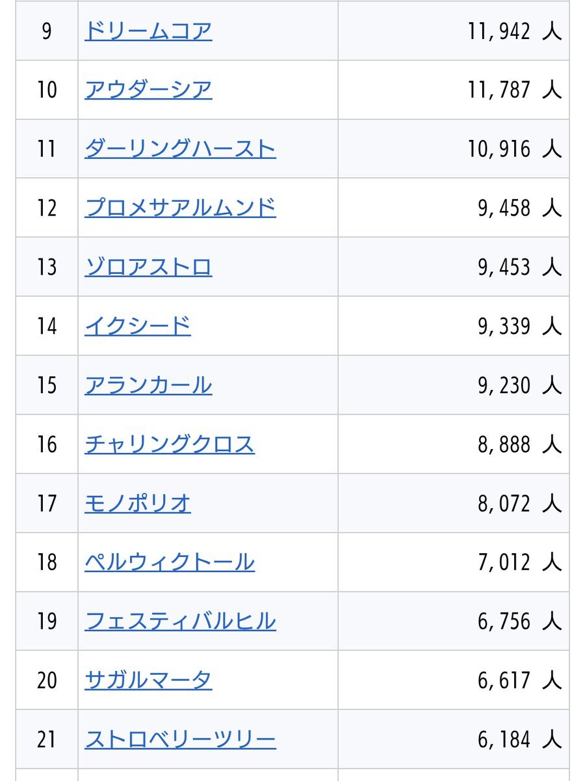This screenshot has width=583, height=781.
Task: Click the アランカール link
Action: 148,385
